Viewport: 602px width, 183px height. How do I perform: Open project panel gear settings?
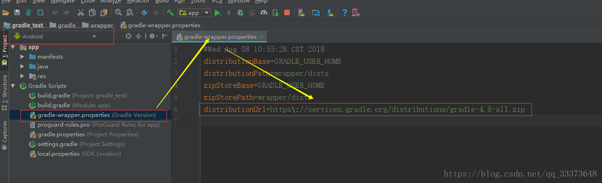[x=153, y=36]
